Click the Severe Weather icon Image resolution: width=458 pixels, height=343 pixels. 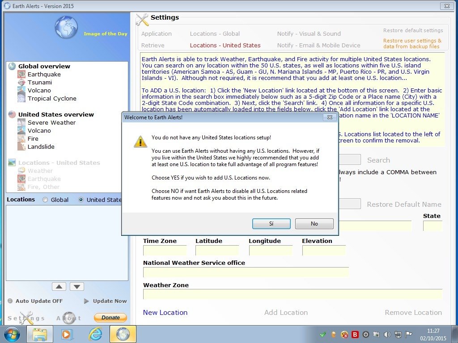click(21, 122)
